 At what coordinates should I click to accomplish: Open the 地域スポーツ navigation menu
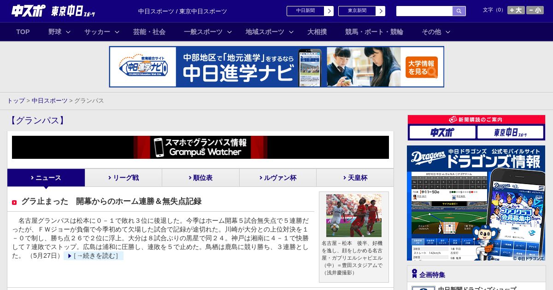[265, 32]
